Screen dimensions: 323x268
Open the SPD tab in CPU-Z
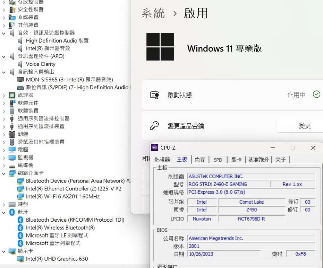click(218, 160)
